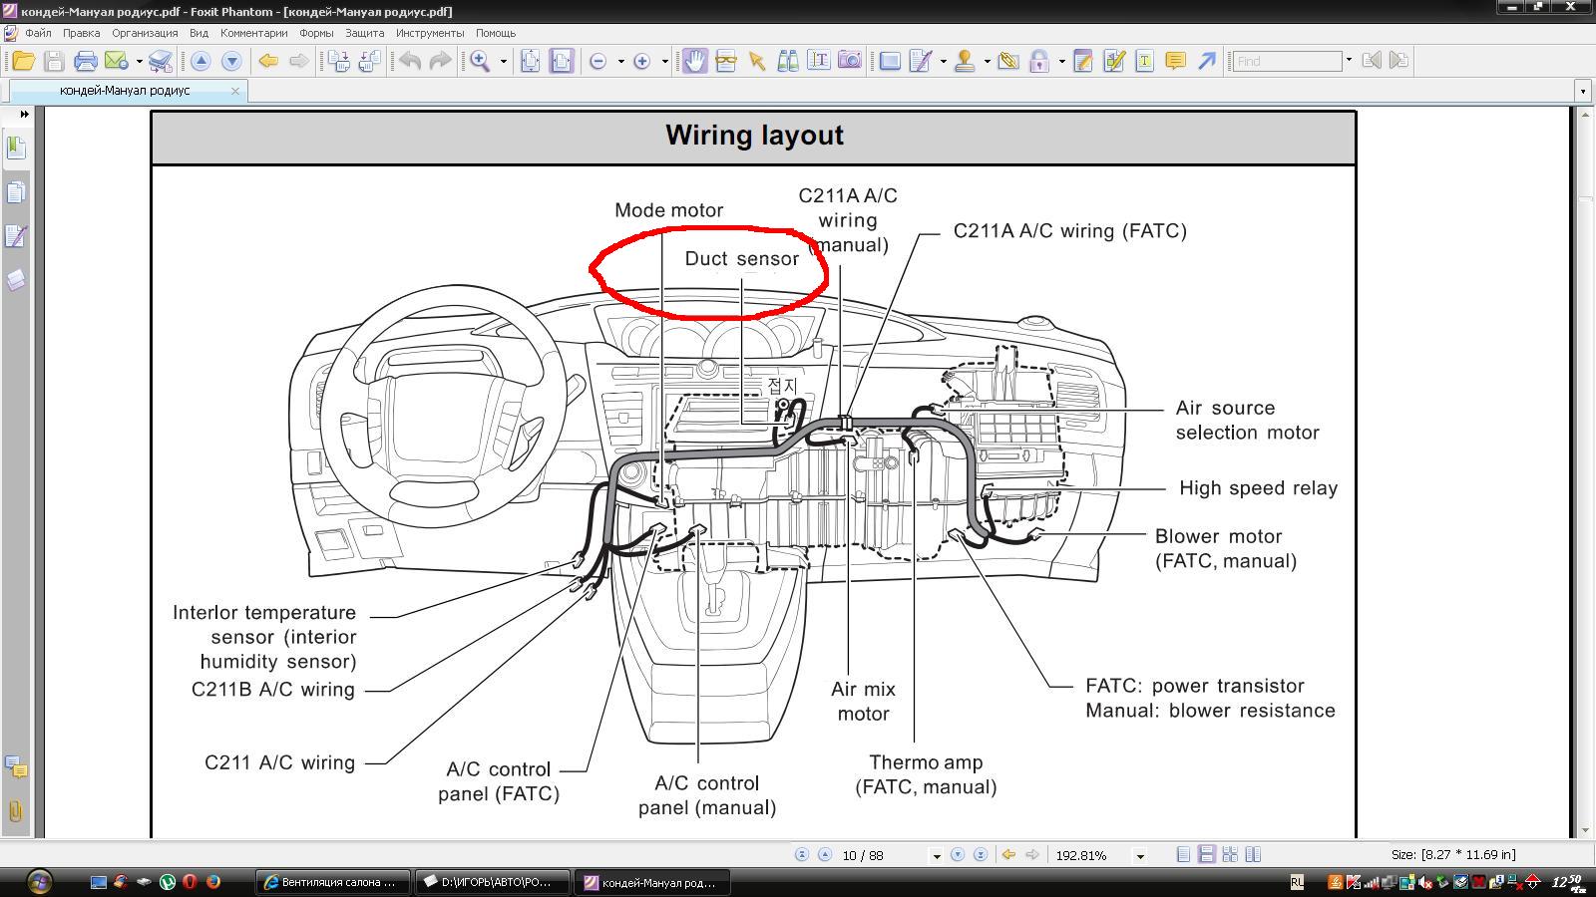This screenshot has width=1596, height=897.
Task: Close the кондей-Мануал родиус tab
Action: click(235, 91)
